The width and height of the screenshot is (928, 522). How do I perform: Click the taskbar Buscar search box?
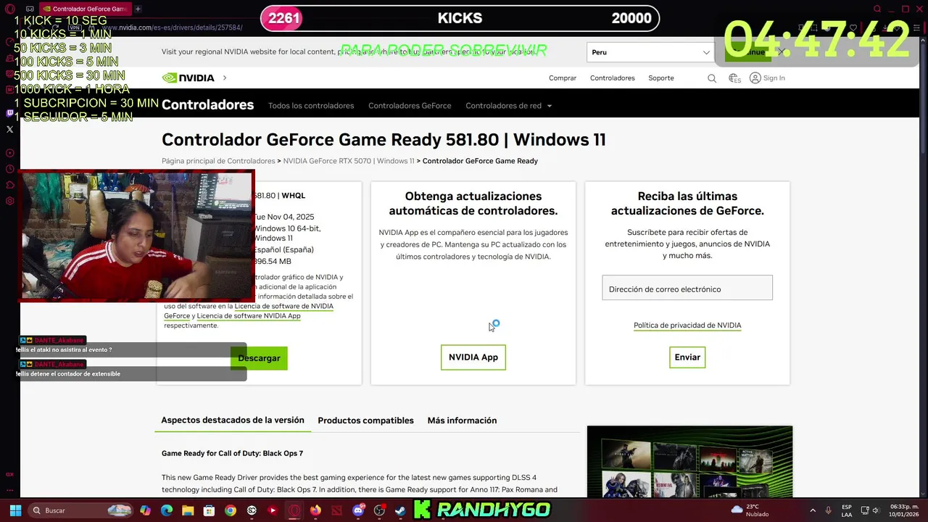click(x=79, y=510)
